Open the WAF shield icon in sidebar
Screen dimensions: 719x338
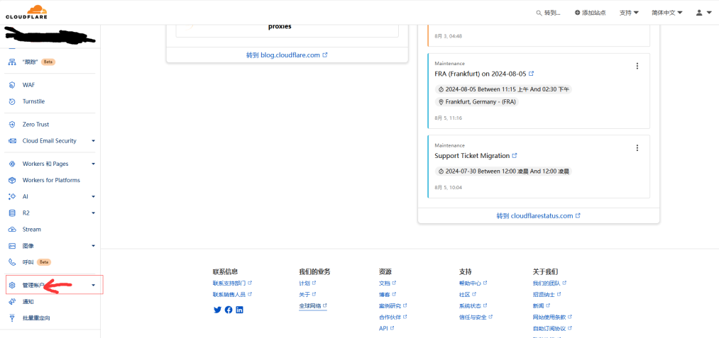click(x=12, y=85)
